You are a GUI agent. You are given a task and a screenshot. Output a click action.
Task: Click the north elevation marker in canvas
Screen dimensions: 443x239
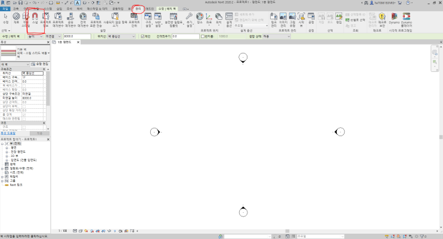(x=243, y=58)
